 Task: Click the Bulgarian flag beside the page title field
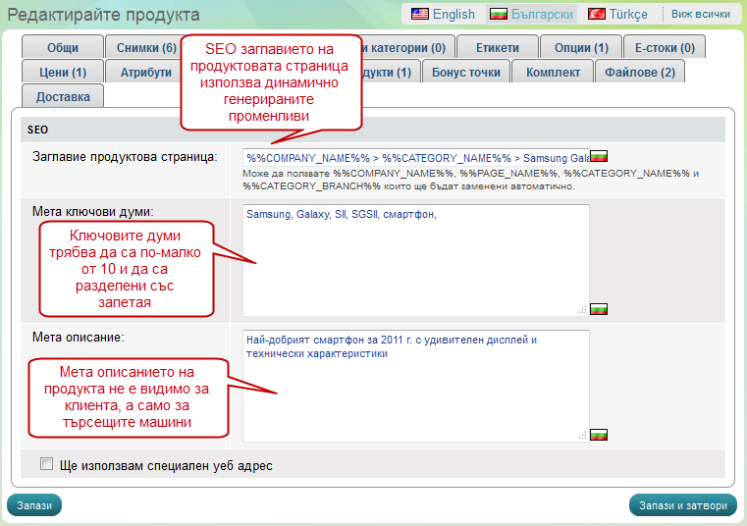pyautogui.click(x=599, y=157)
